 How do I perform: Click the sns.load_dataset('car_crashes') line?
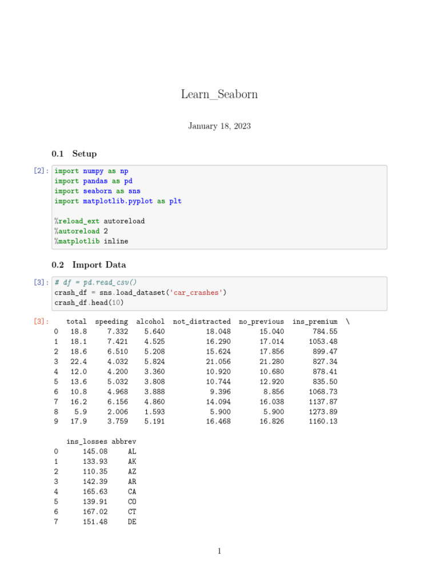141,292
